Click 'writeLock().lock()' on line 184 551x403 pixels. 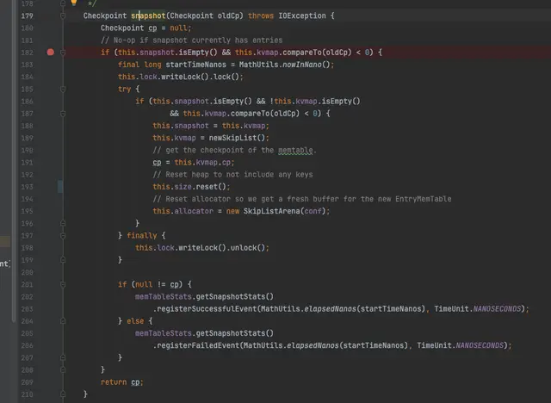coord(200,77)
